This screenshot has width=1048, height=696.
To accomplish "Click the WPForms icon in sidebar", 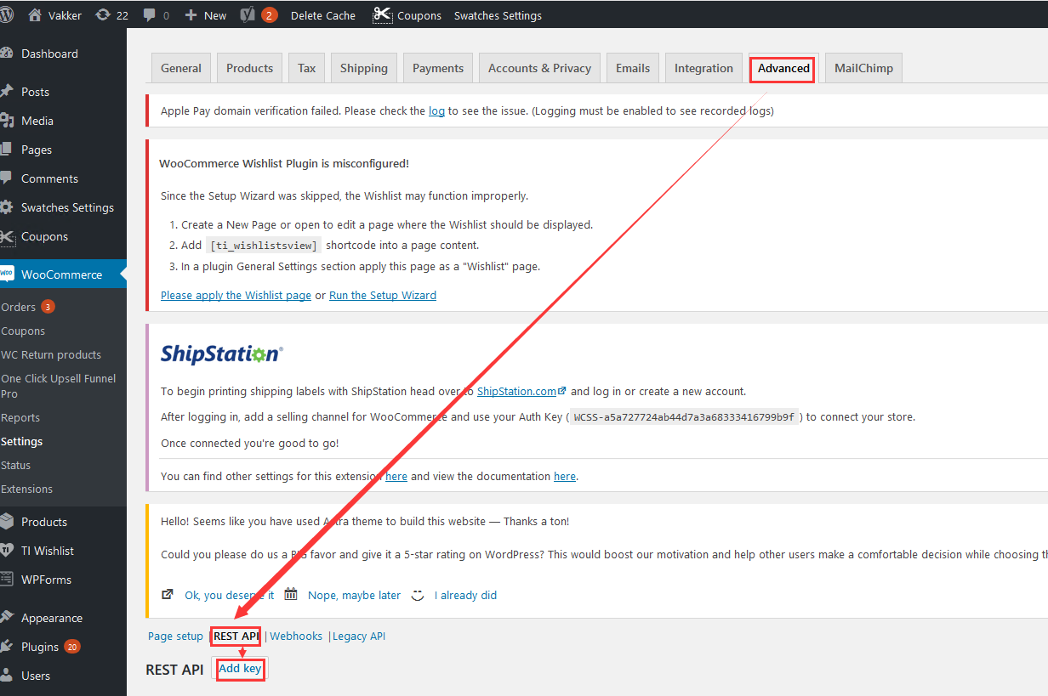I will [7, 580].
